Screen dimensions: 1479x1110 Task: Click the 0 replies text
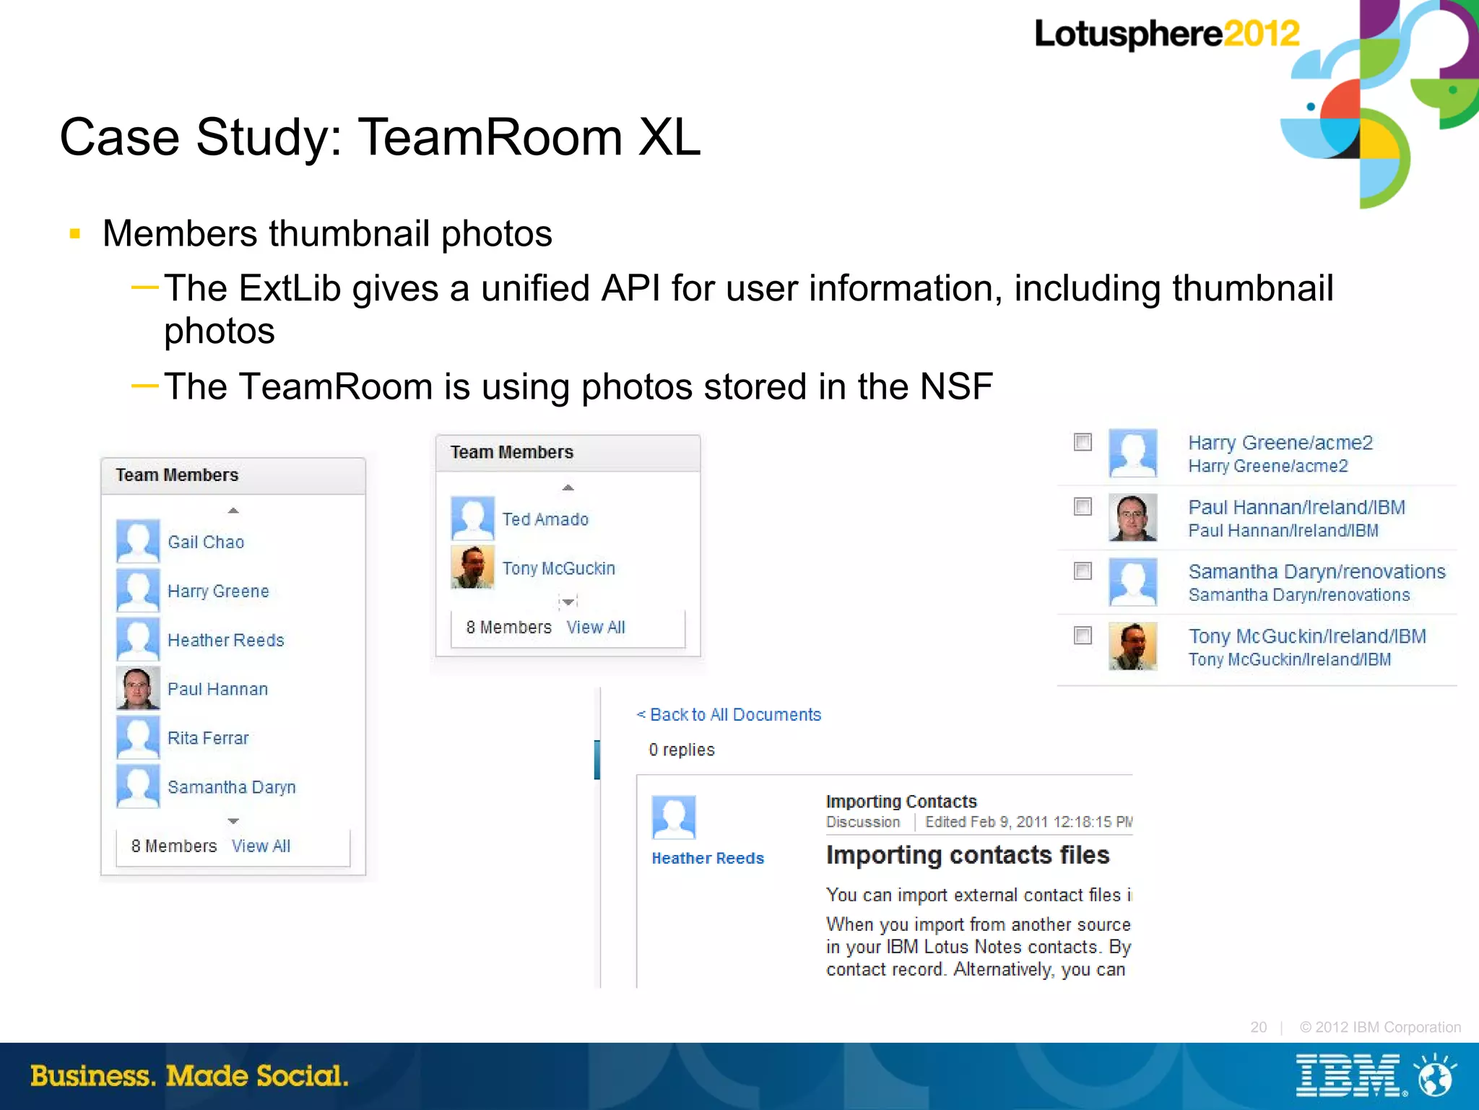682,750
